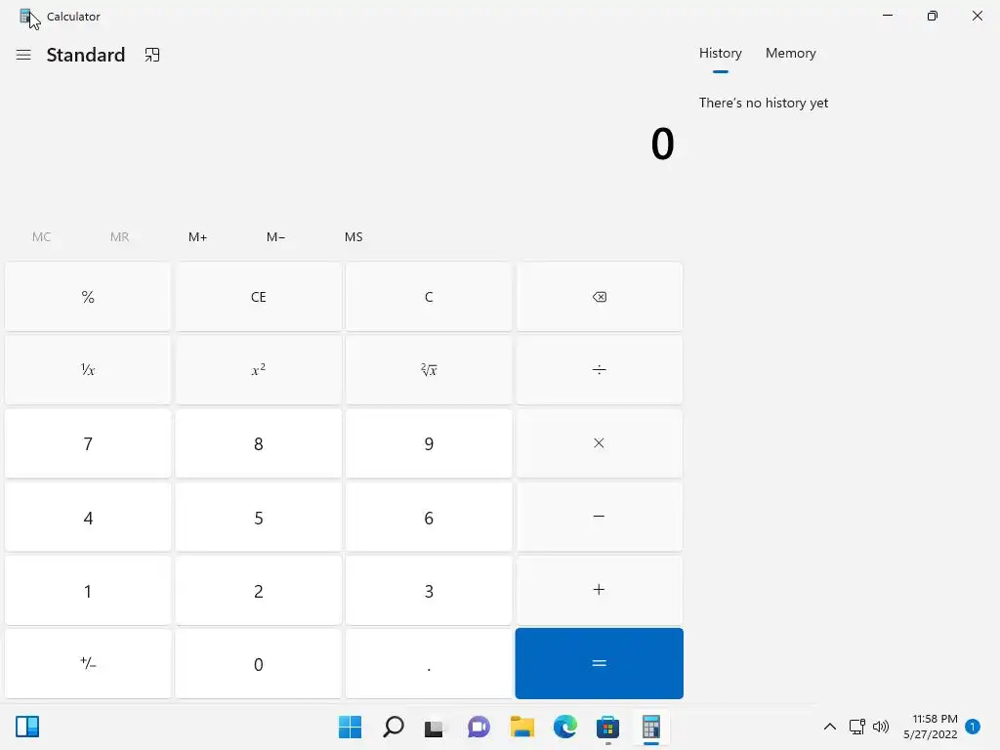Image resolution: width=1000 pixels, height=750 pixels.
Task: Click the number 4 key
Action: click(88, 518)
